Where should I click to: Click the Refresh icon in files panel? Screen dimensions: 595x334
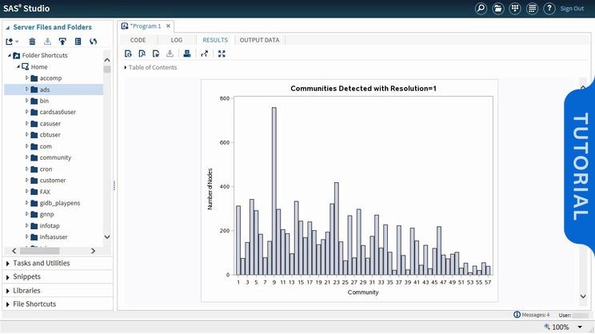click(93, 42)
